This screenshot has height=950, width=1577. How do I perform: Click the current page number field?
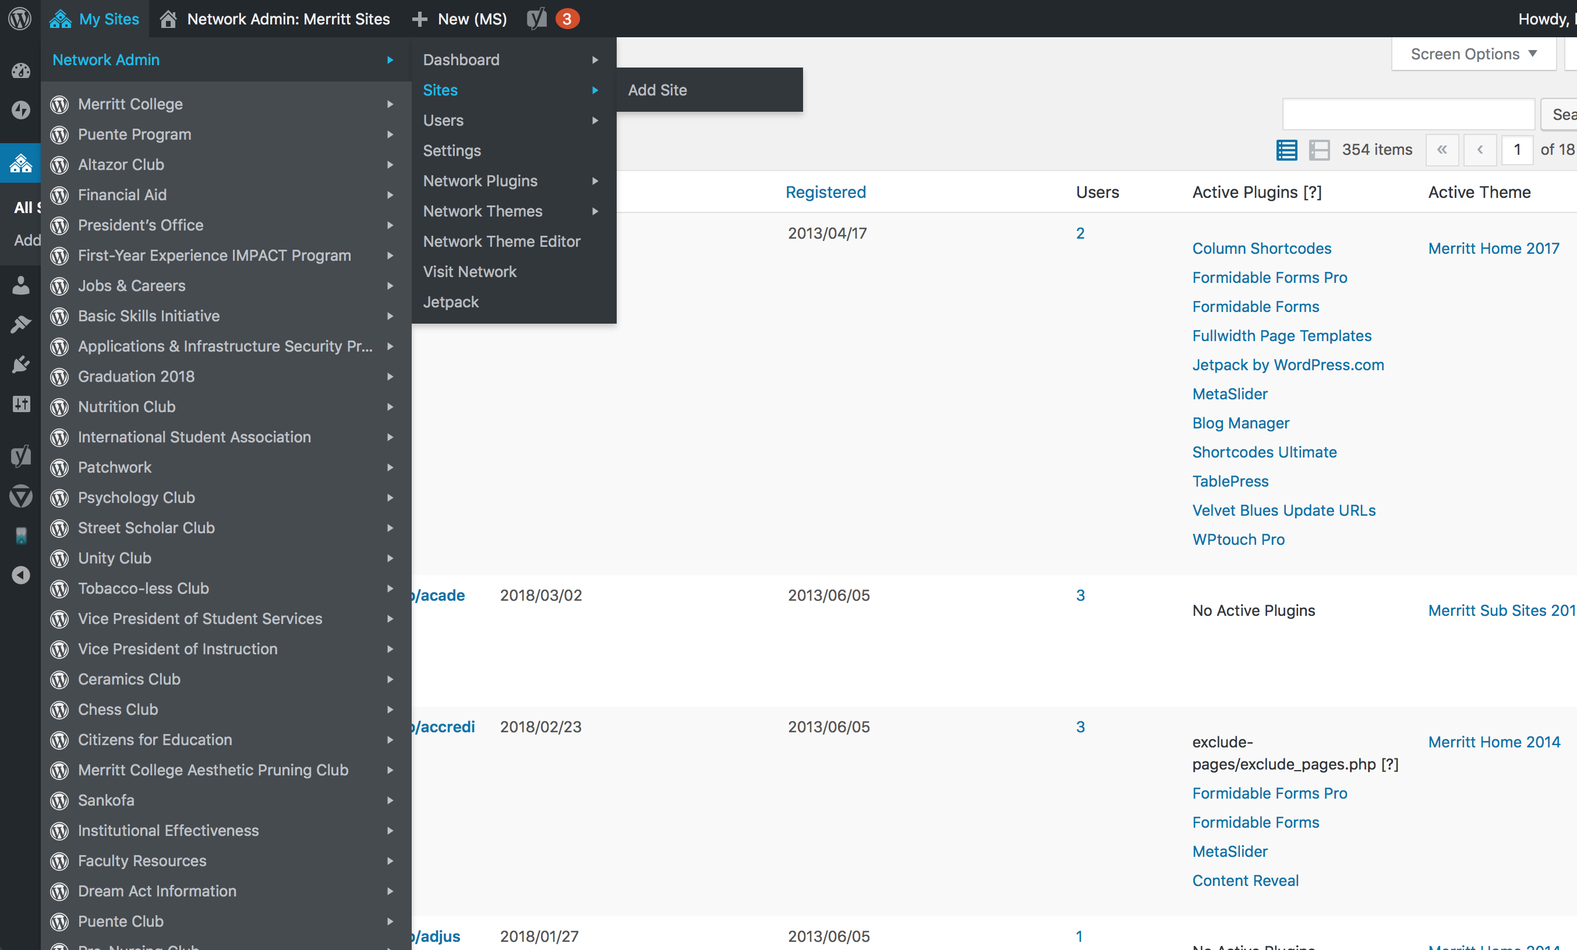point(1517,150)
